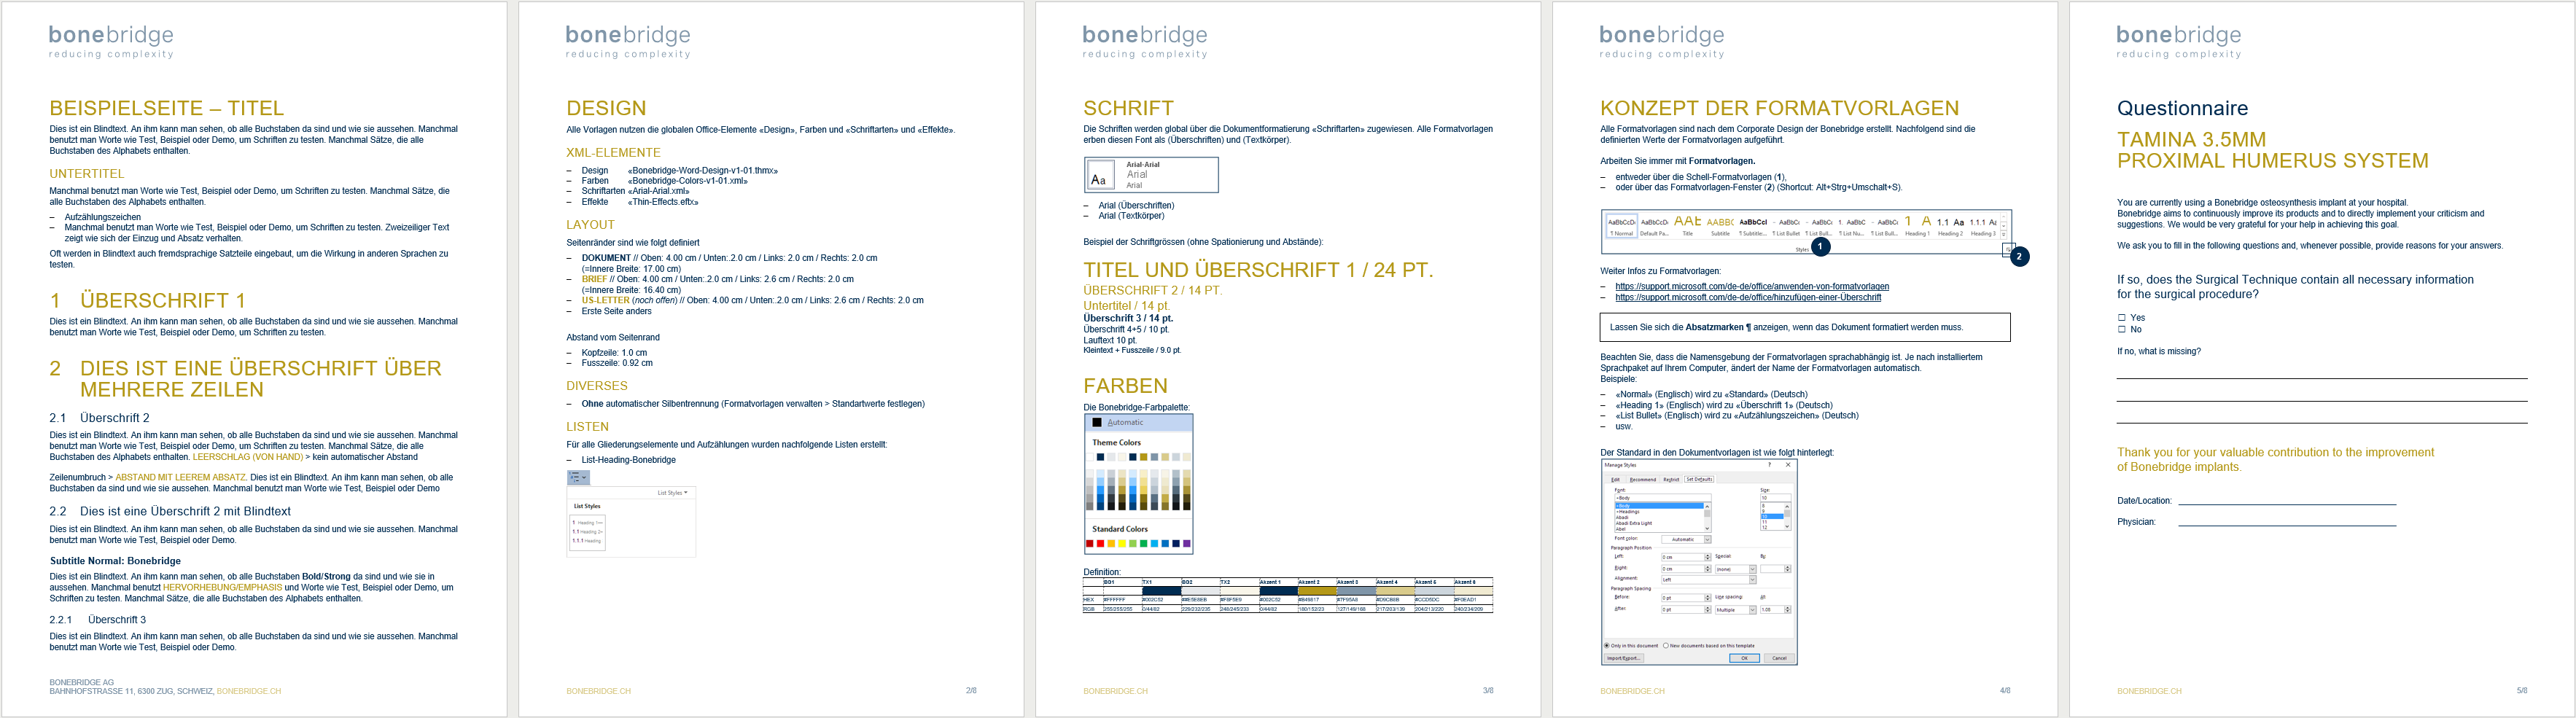
Task: Select the Heading 1 style thumbnail
Action: point(1916,226)
